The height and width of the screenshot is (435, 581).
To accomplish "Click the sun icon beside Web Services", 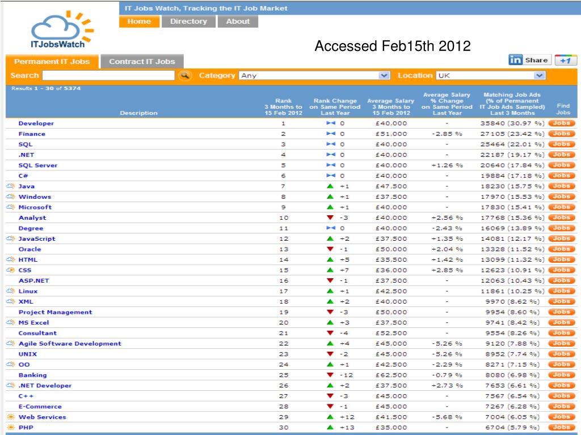I will [x=11, y=417].
